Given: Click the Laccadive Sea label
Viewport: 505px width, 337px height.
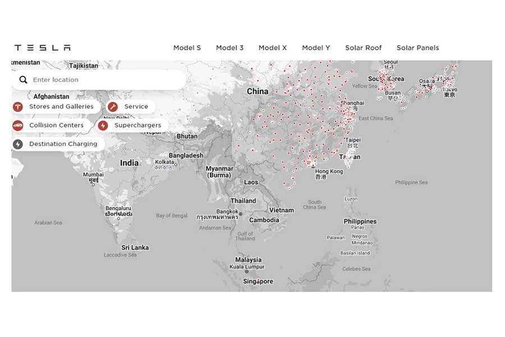Looking at the screenshot, I should coord(120,255).
